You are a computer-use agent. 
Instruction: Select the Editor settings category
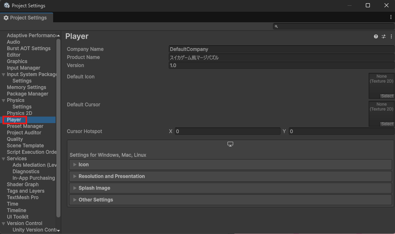[14, 55]
